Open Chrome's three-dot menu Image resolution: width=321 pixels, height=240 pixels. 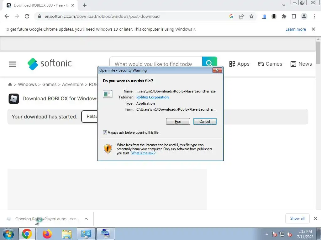pos(314,16)
